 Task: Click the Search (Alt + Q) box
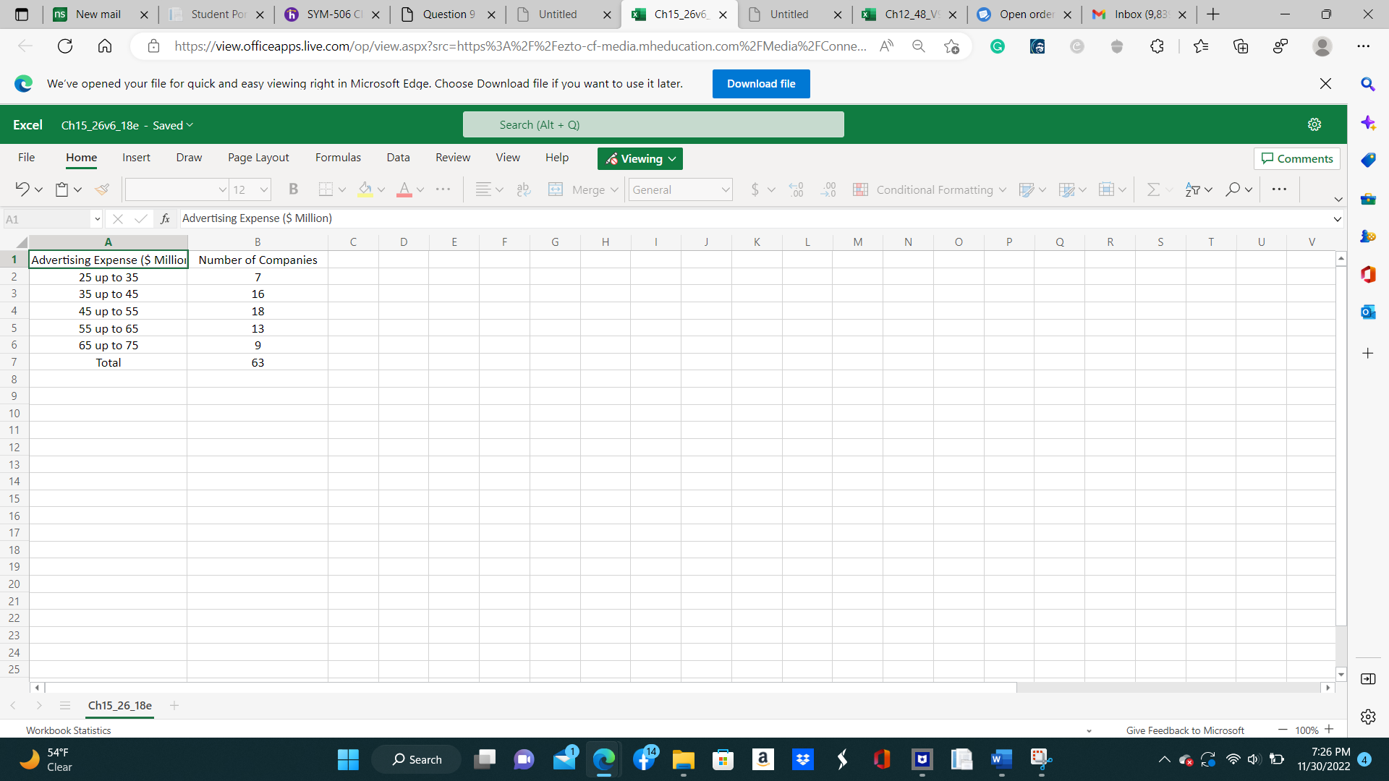(653, 124)
